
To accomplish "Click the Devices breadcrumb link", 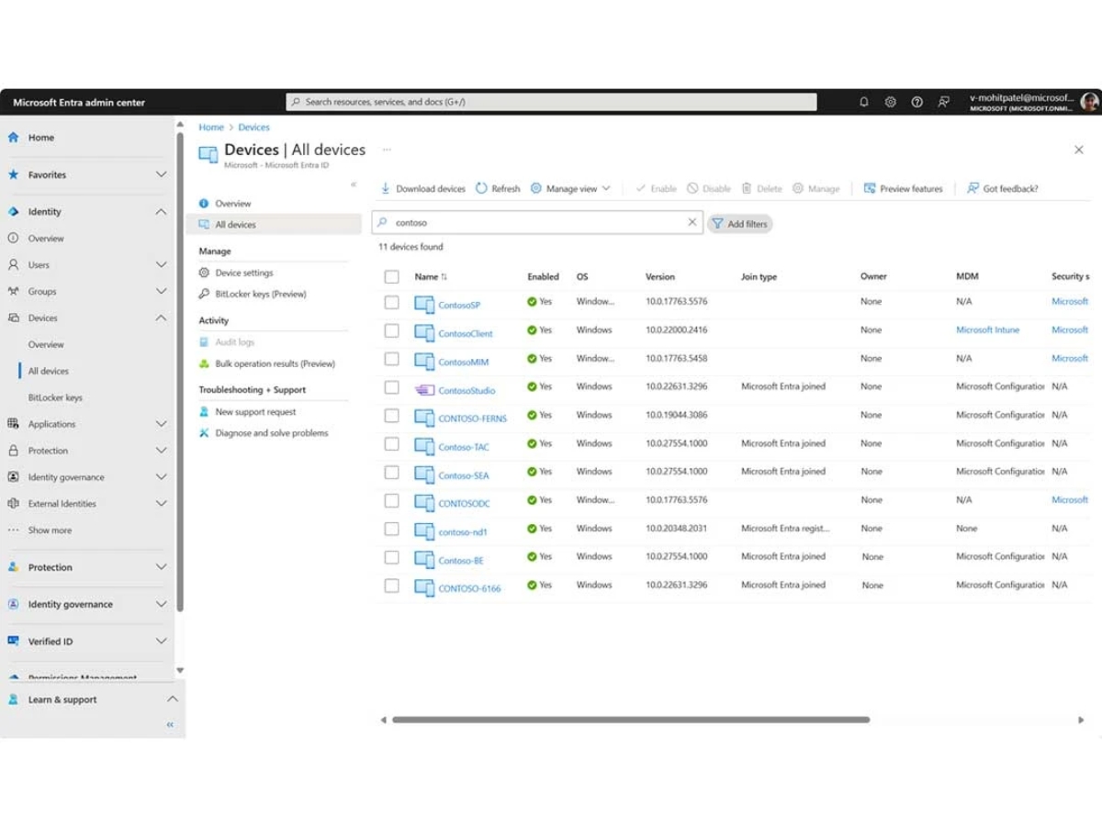I will [x=254, y=128].
